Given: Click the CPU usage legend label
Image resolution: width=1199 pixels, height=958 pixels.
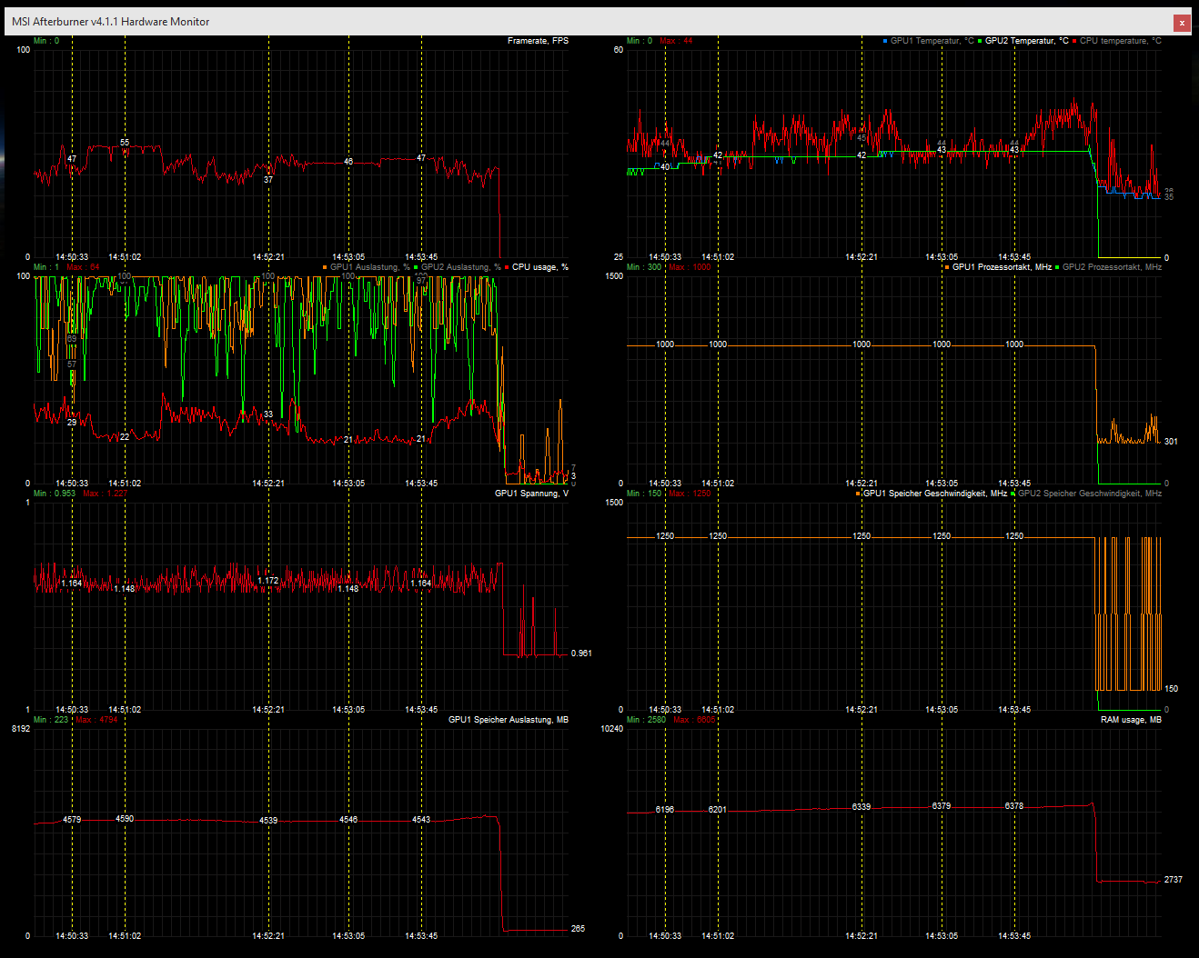Looking at the screenshot, I should (x=539, y=267).
